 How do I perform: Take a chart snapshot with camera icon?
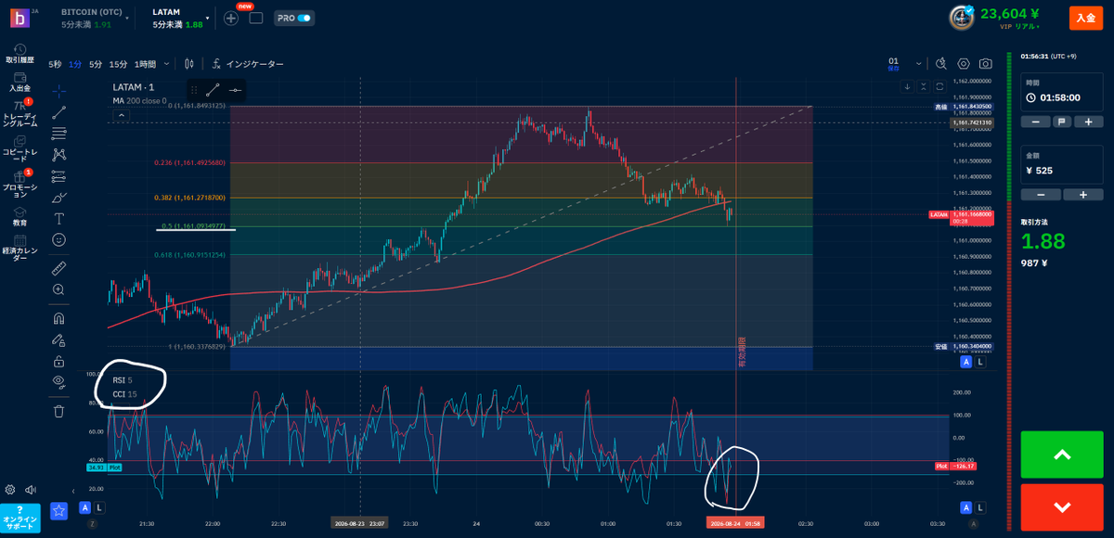(985, 64)
